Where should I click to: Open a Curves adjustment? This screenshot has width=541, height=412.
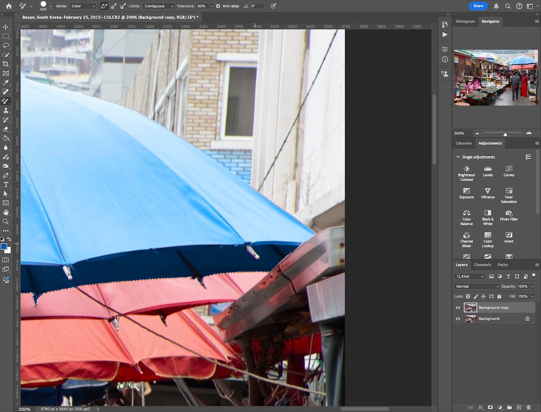509,171
